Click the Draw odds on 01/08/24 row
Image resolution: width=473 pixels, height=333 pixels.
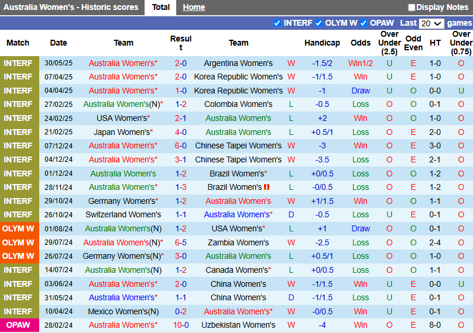[361, 228]
